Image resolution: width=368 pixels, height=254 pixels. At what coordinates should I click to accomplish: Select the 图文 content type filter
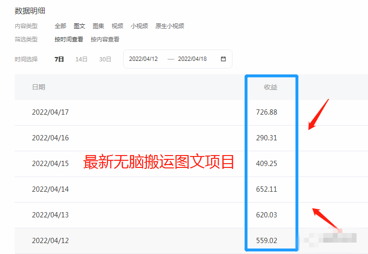[79, 26]
